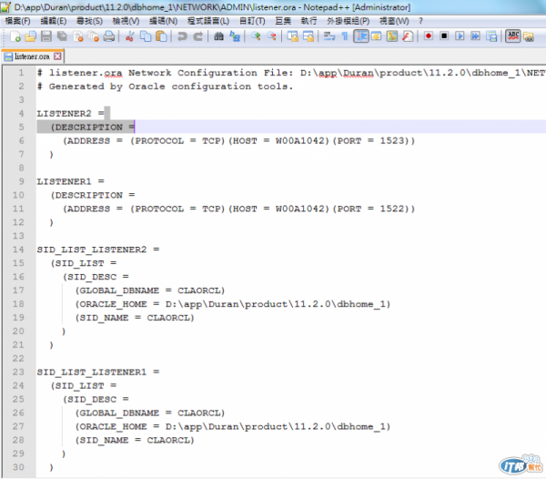
Task: Close the listener.ora tab with its X
Action: (57, 56)
